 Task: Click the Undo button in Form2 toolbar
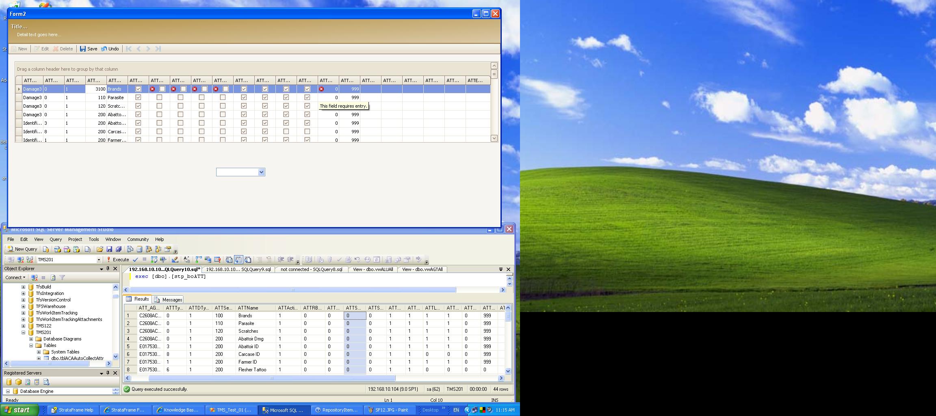(x=110, y=49)
